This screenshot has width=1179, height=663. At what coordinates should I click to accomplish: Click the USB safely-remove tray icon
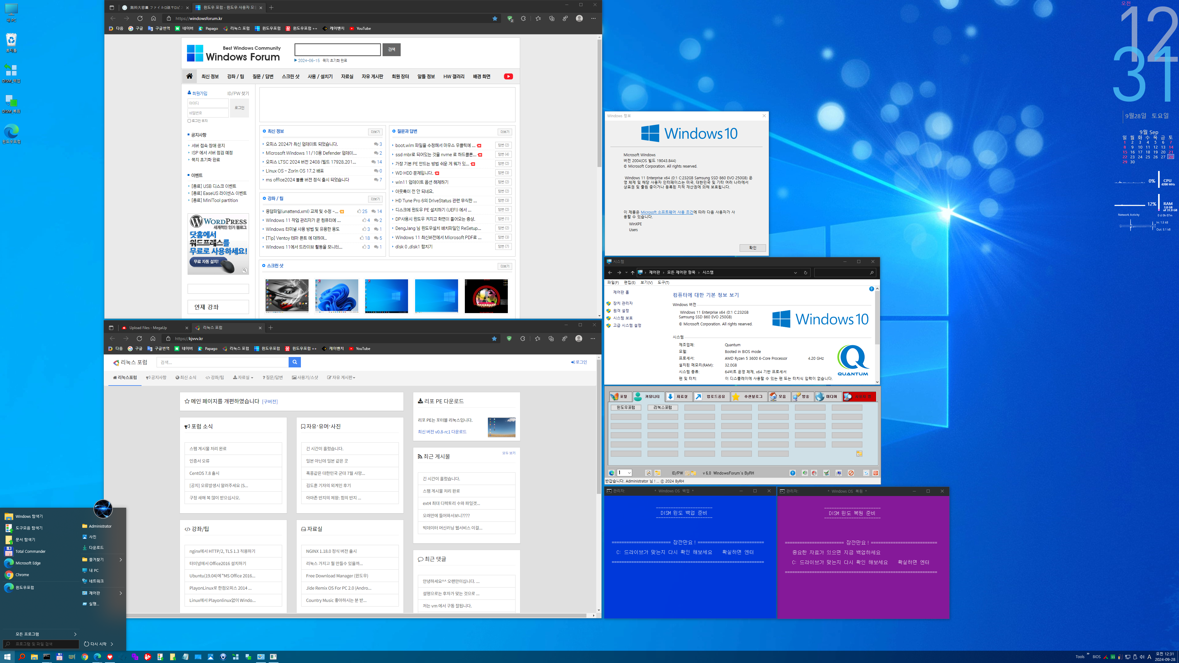1135,657
